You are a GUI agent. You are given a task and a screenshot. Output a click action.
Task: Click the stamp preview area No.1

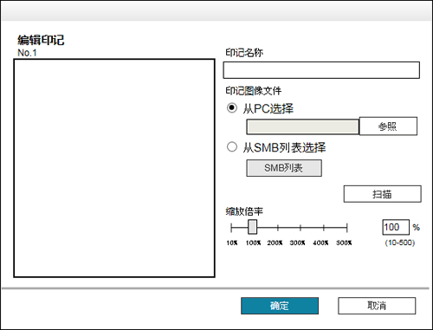(x=114, y=168)
